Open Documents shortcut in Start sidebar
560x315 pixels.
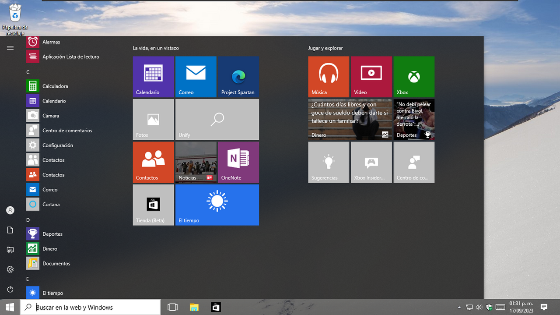tap(10, 230)
